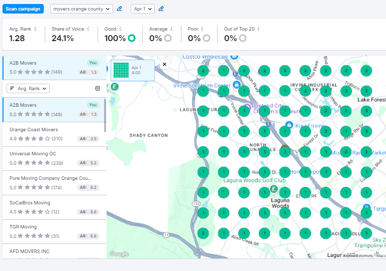Click the Out of Top 20 ring indicator
This screenshot has height=271, width=386.
pos(243,38)
